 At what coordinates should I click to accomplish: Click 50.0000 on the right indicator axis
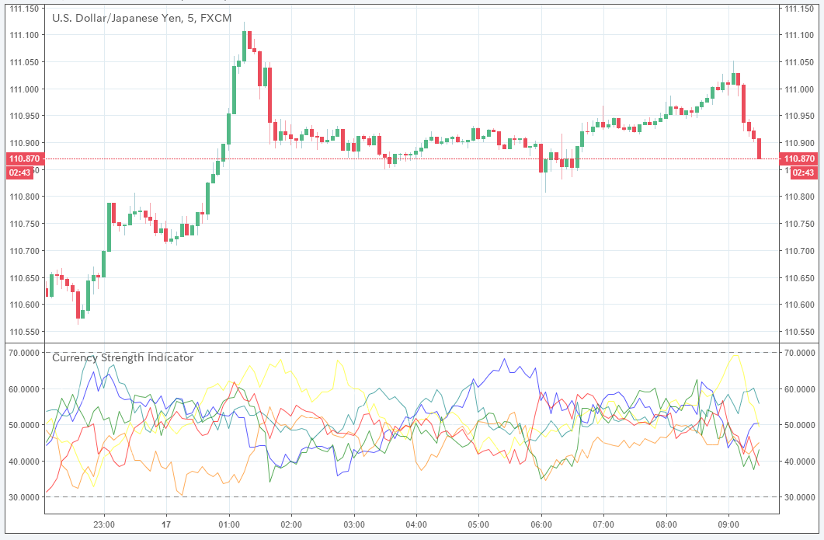pyautogui.click(x=800, y=425)
